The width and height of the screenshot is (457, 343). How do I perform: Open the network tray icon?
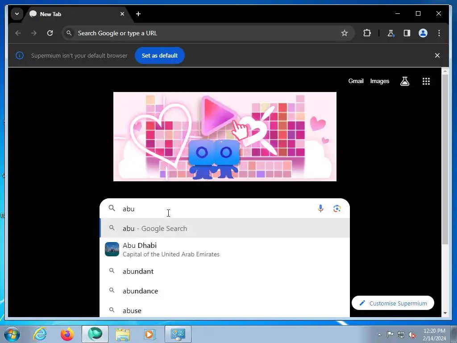coord(401,335)
